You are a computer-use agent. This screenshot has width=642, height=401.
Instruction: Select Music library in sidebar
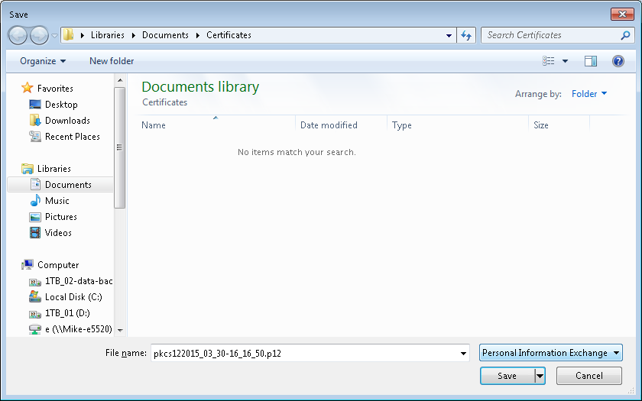click(x=57, y=201)
